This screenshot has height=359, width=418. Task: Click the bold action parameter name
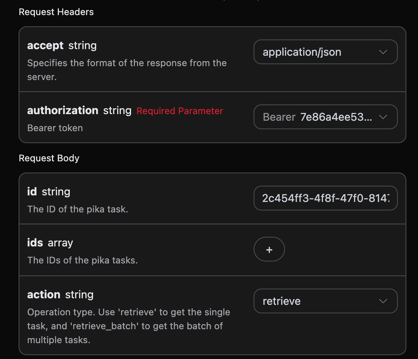(x=43, y=295)
